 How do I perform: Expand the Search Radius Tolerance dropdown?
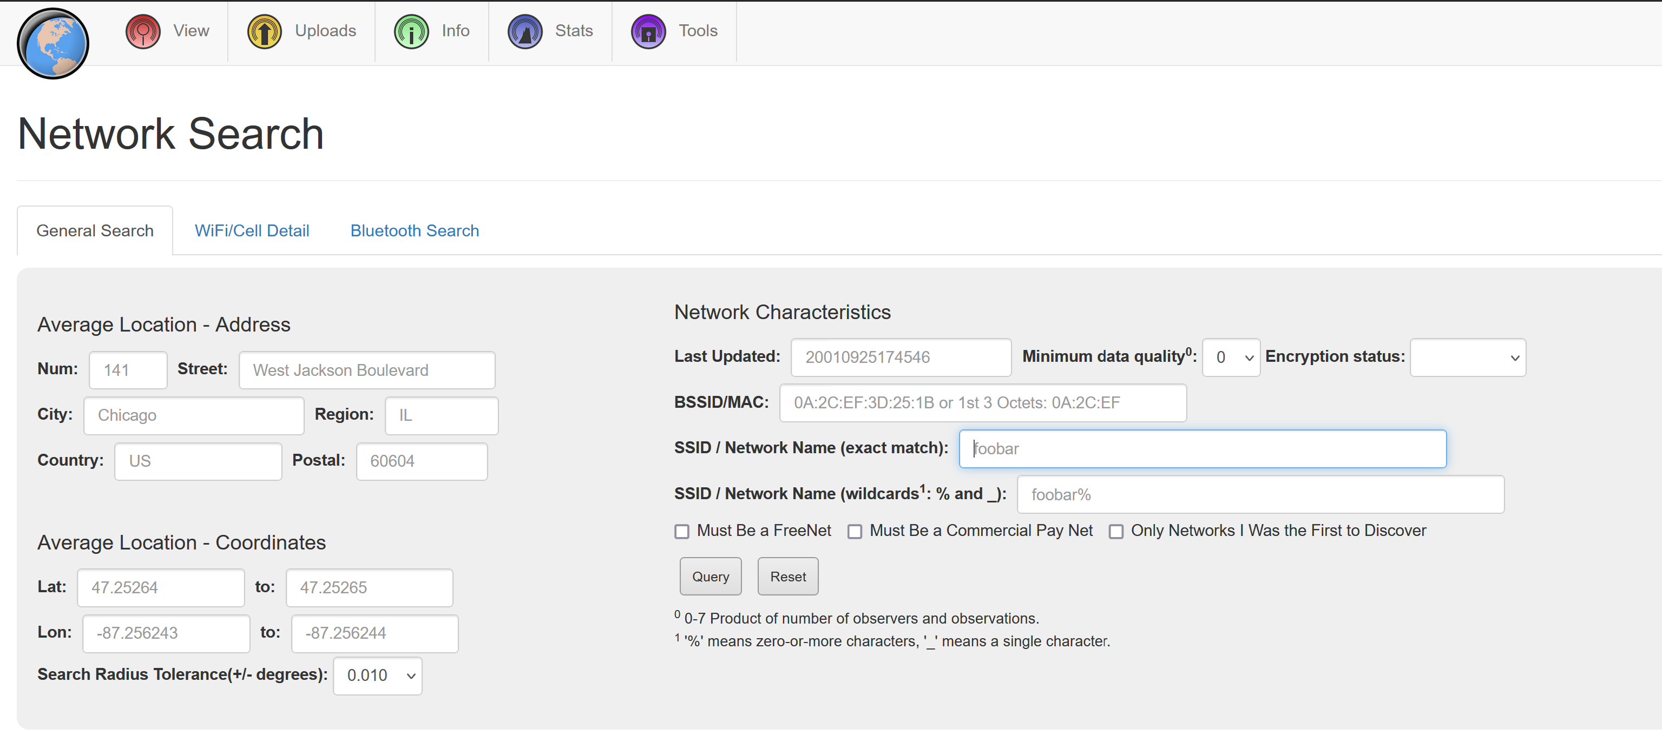point(377,676)
